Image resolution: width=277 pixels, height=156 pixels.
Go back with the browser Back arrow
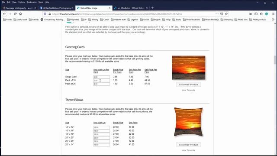tap(5, 14)
